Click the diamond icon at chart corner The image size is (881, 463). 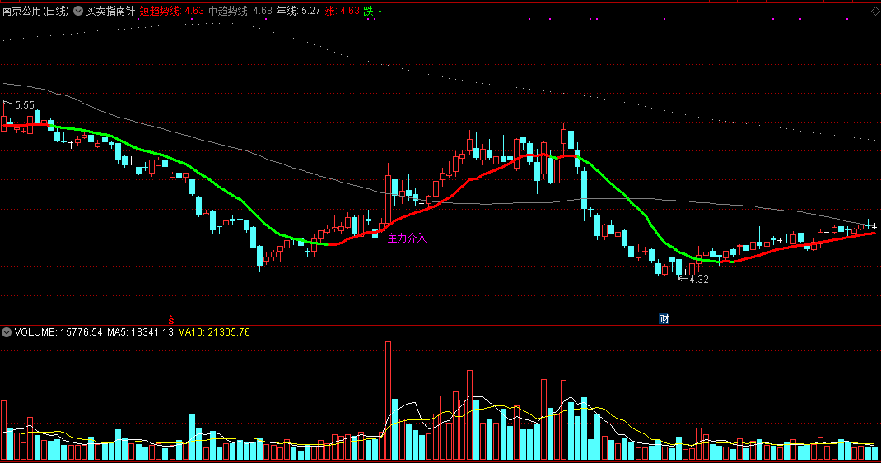pos(875,12)
